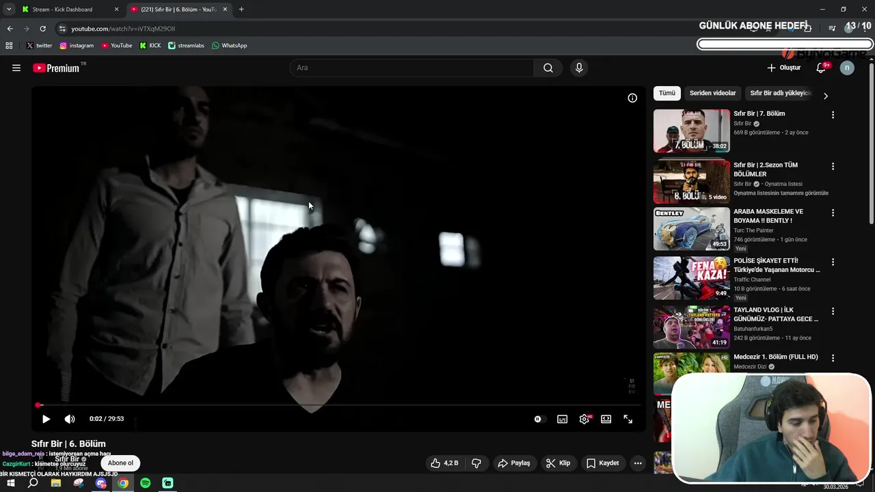The width and height of the screenshot is (875, 492).
Task: Toggle subtitles in the player
Action: tap(562, 419)
